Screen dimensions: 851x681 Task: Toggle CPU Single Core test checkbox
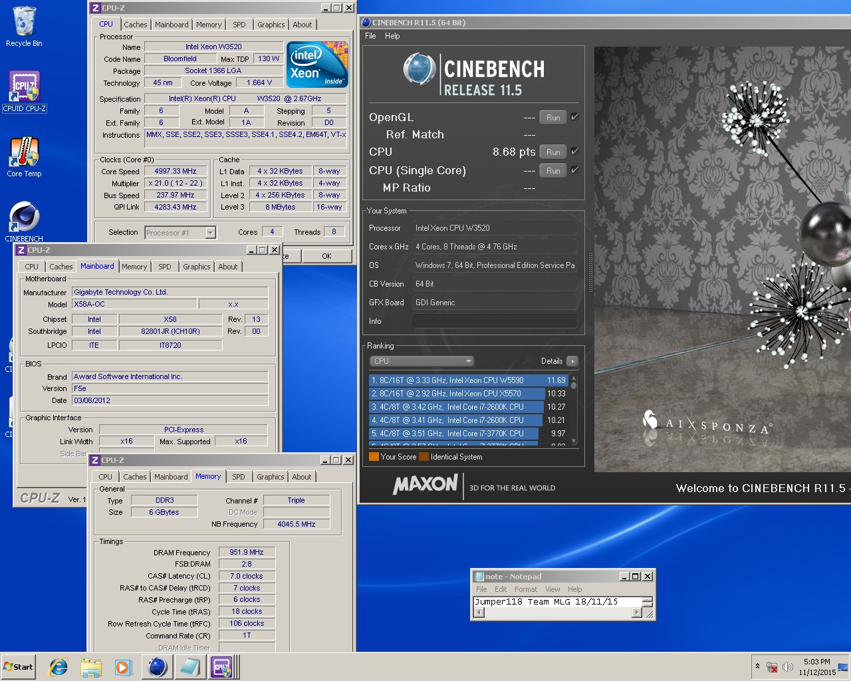tap(574, 170)
